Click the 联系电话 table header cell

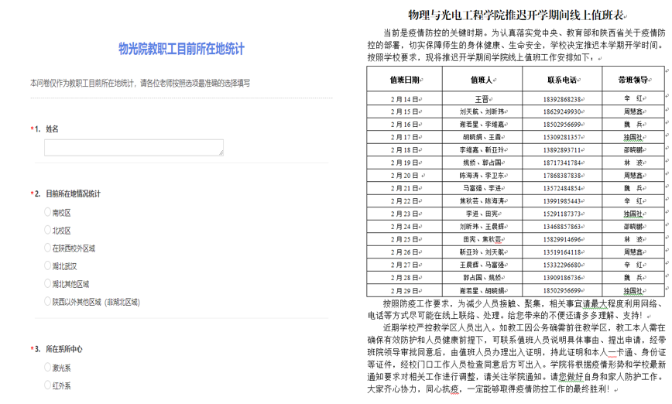(x=563, y=80)
